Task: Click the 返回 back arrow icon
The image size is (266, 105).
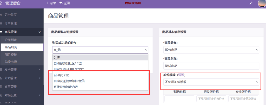Action: [x=61, y=3]
